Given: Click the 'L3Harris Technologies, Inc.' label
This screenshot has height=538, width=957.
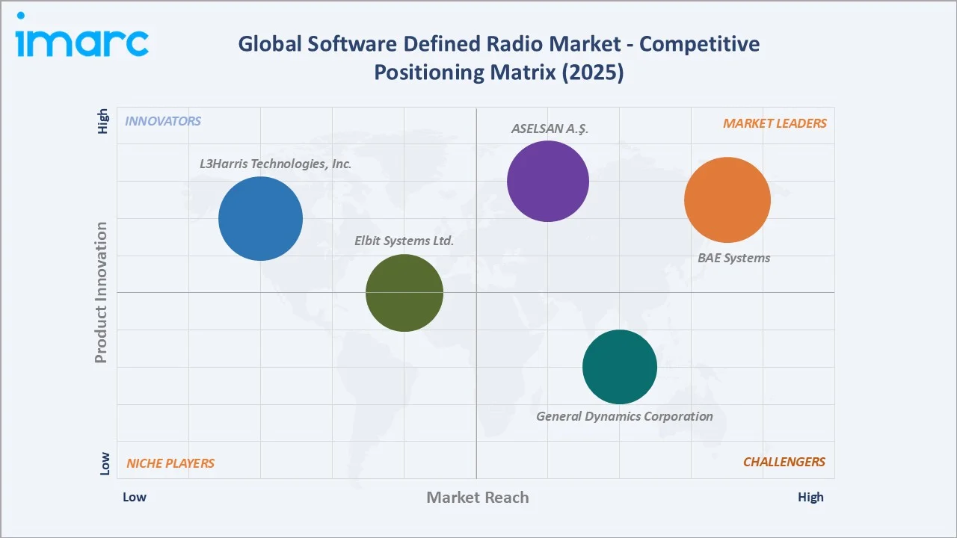Looking at the screenshot, I should 275,164.
